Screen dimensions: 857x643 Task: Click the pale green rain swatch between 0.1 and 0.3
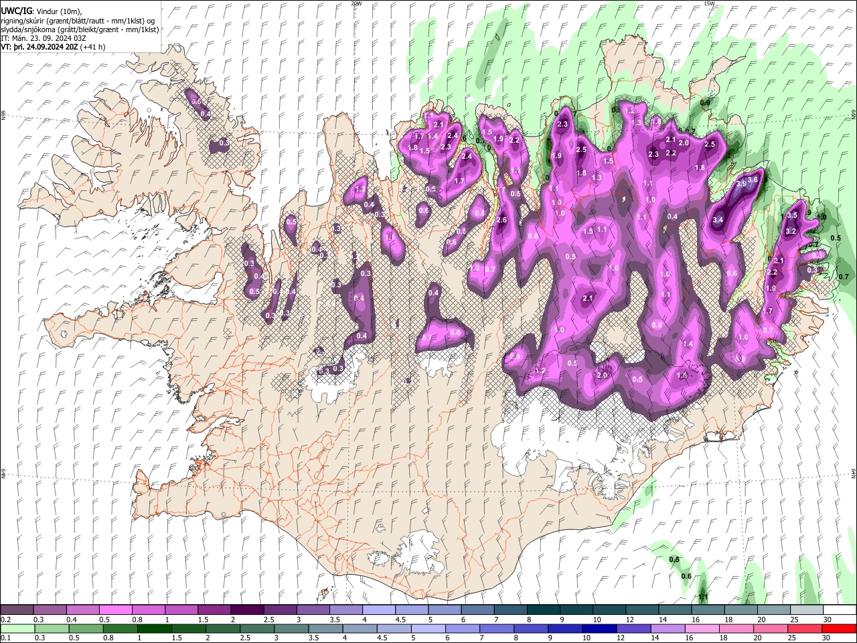17,628
